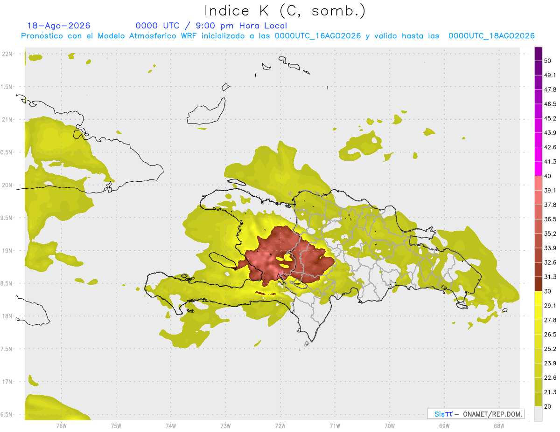Click the '32.6' colorbar value
Image resolution: width=560 pixels, height=432 pixels.
pos(550,262)
